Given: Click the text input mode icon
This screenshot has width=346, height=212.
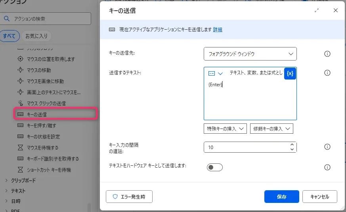Looking at the screenshot, I should tap(212, 74).
